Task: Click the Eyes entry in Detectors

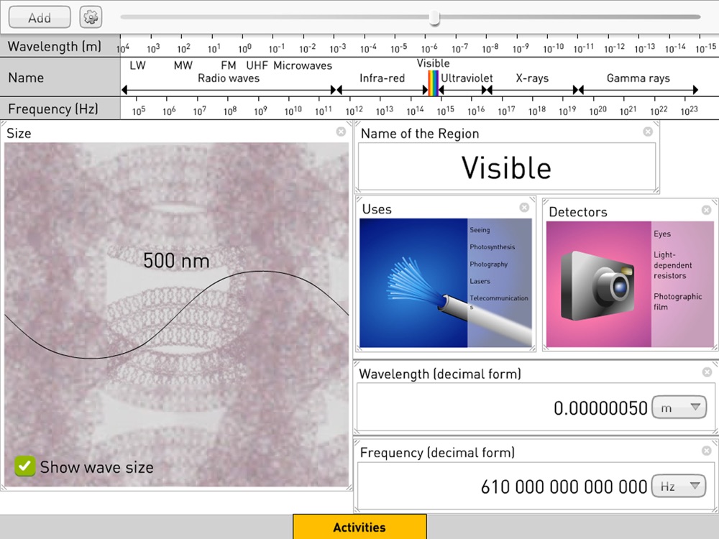Action: coord(662,234)
